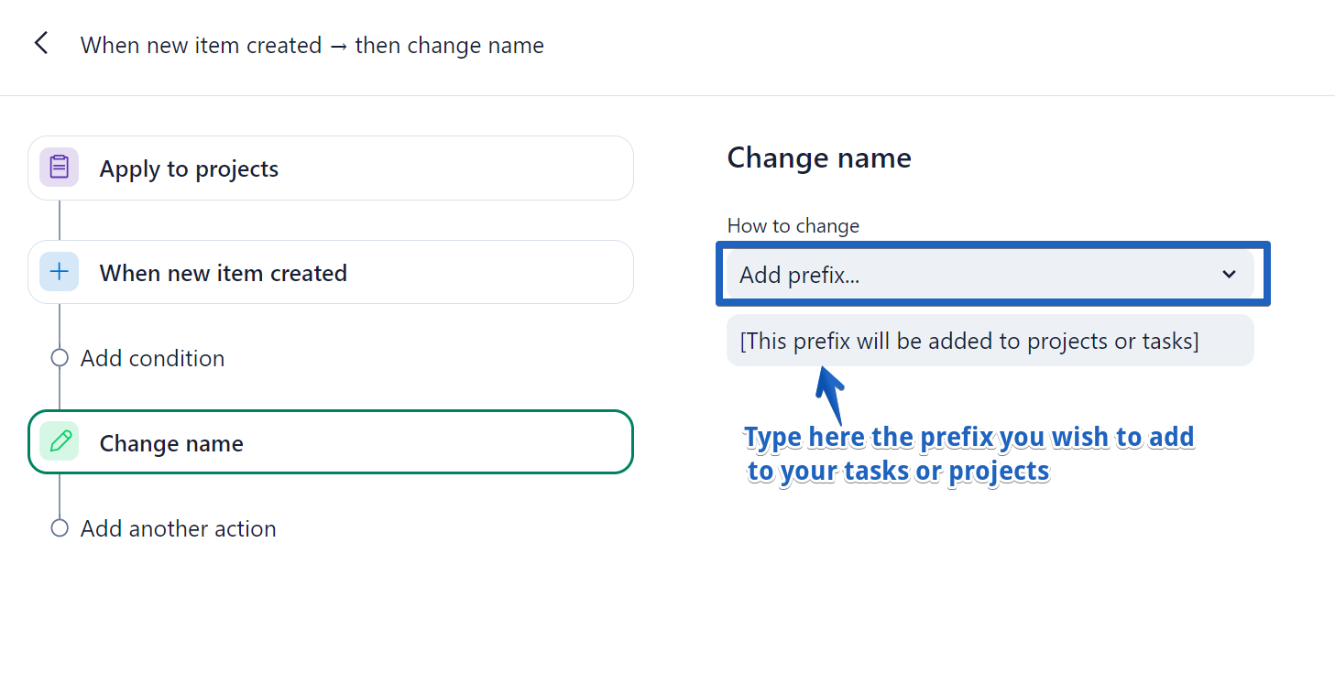The width and height of the screenshot is (1335, 695).
Task: Click the back arrow icon
Action: point(41,43)
